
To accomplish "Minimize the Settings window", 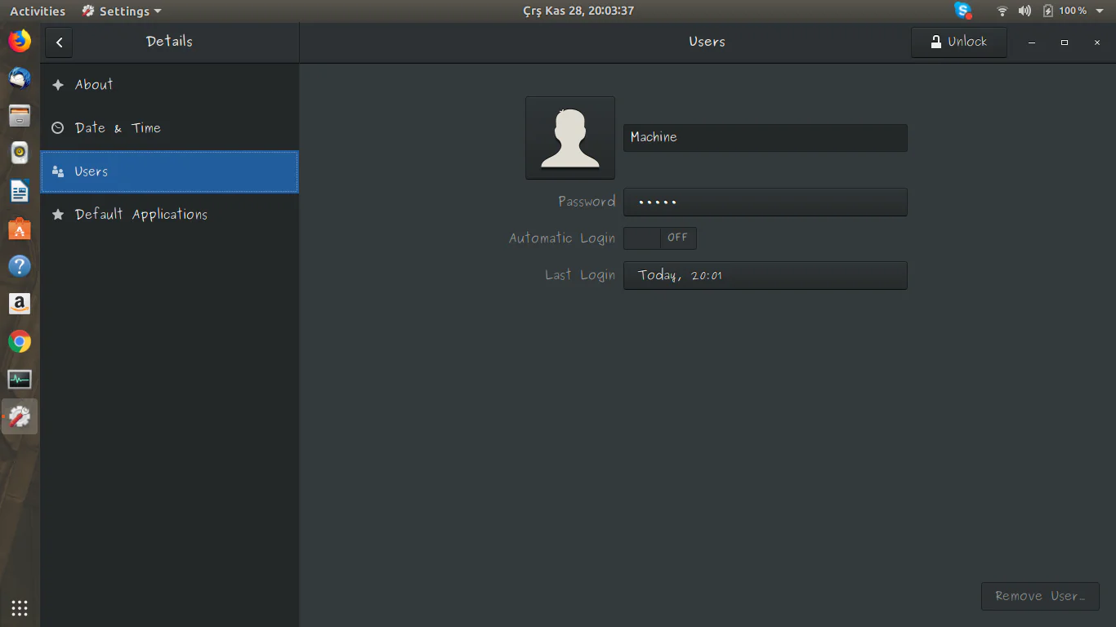I will click(x=1032, y=42).
